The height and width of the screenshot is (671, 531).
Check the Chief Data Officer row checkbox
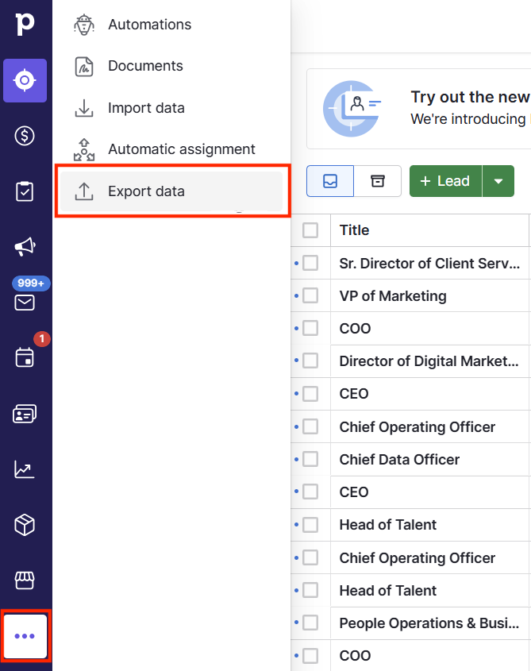pyautogui.click(x=310, y=459)
